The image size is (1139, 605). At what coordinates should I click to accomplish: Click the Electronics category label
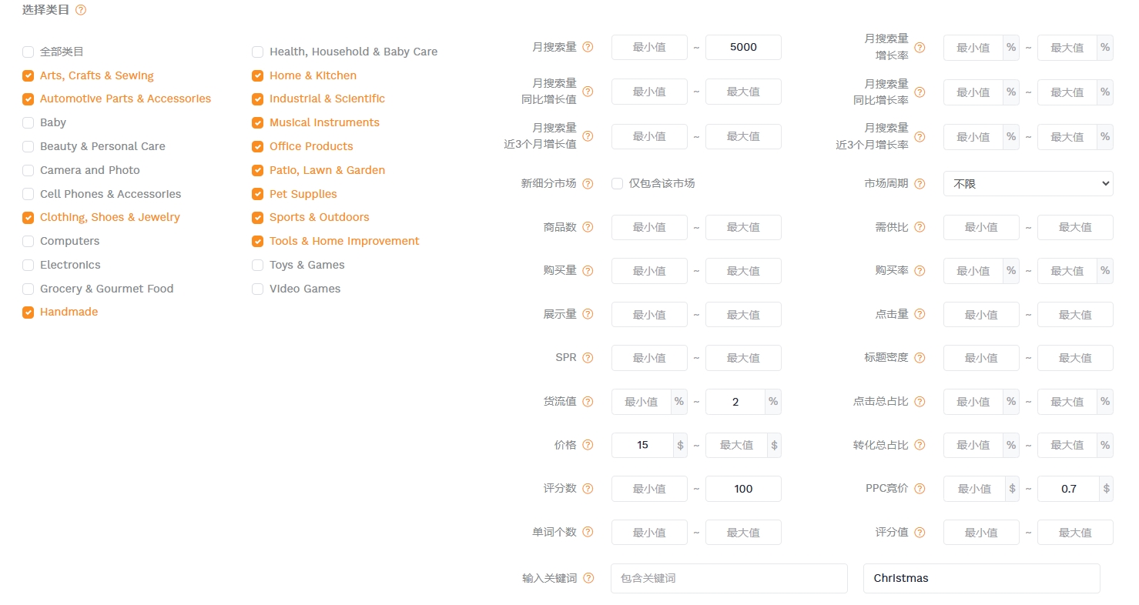[70, 265]
